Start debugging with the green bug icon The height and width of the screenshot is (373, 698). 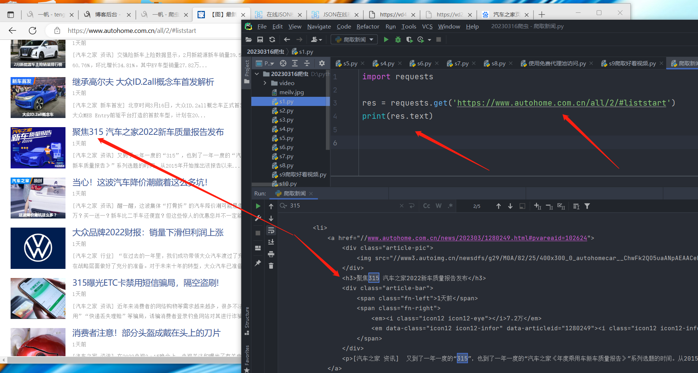[398, 39]
